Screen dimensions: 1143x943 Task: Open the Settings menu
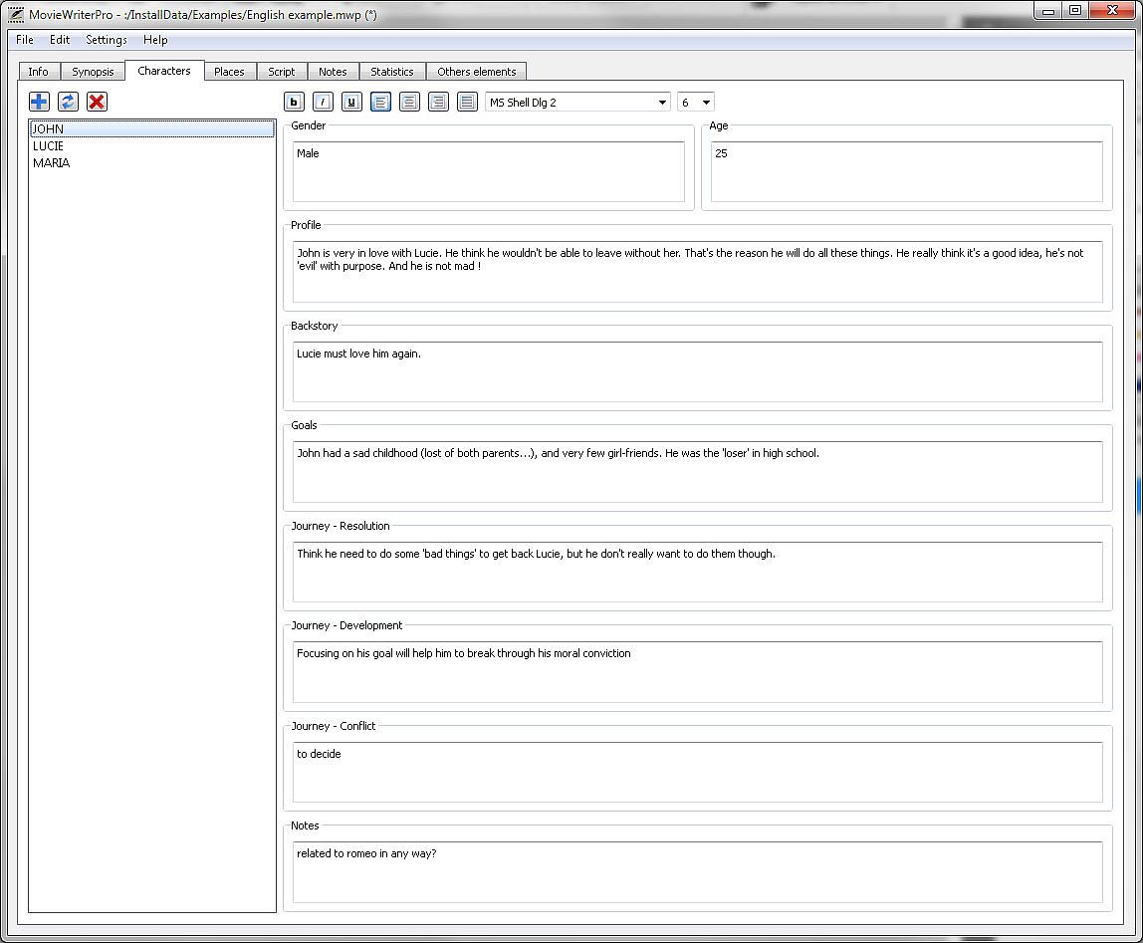pos(106,40)
